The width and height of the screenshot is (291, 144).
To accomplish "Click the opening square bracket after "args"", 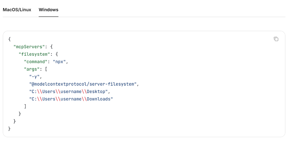I will coord(47,69).
